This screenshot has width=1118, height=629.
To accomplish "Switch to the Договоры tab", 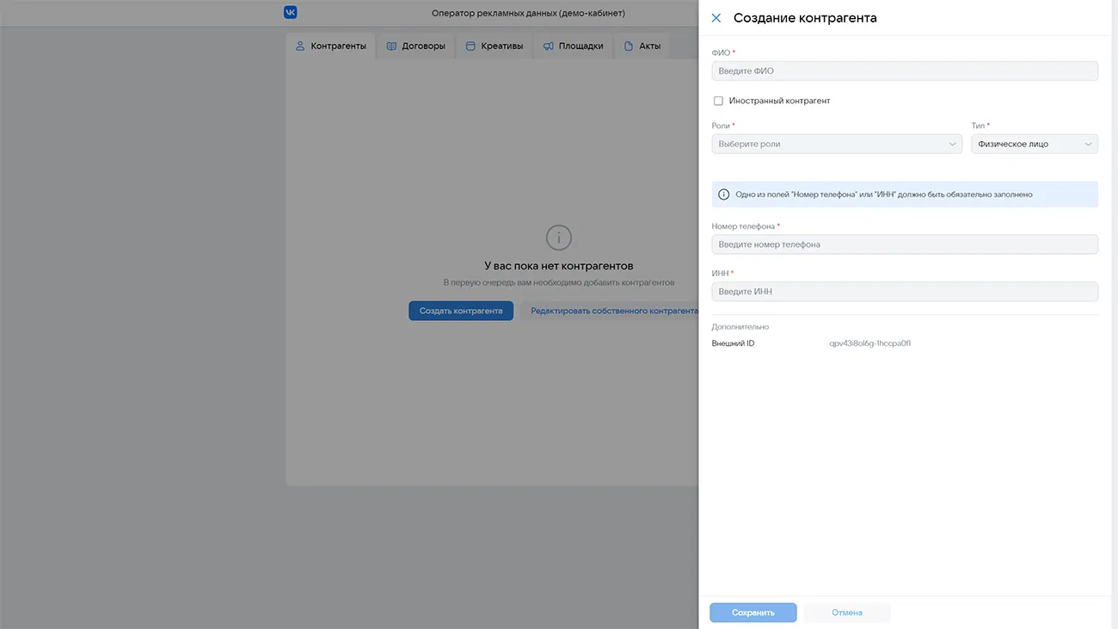I will 416,46.
